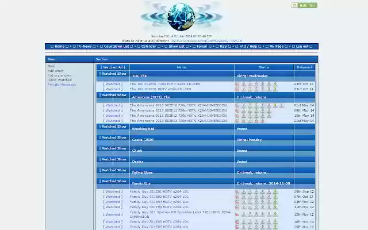
Task: Mark Breaking Bad as Watched Show
Action: tap(113, 129)
